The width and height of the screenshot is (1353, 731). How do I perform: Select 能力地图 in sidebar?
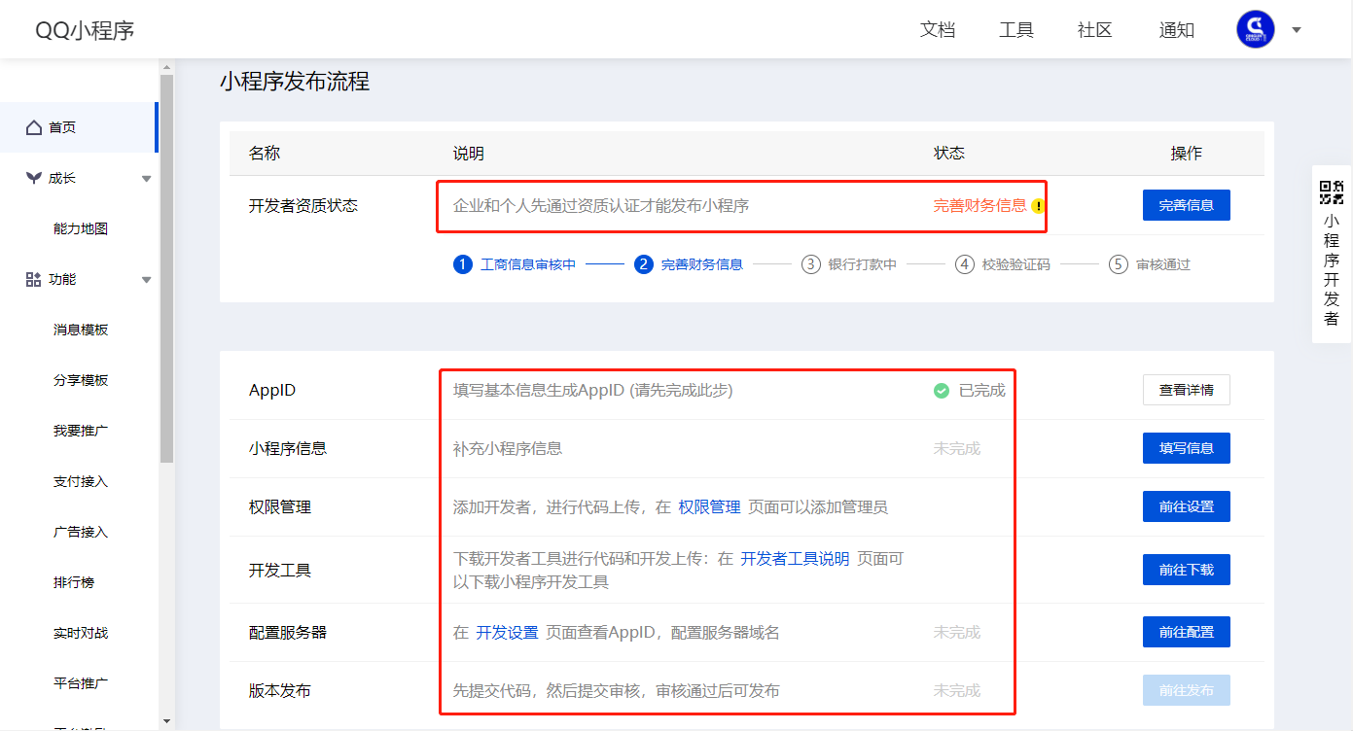coord(81,228)
